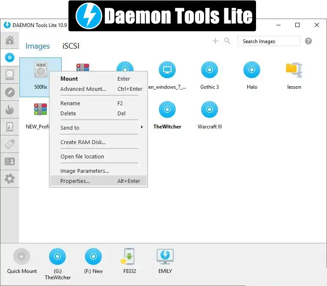The width and height of the screenshot is (327, 286).
Task: Choose Image Parameters... menu entry
Action: click(98, 171)
